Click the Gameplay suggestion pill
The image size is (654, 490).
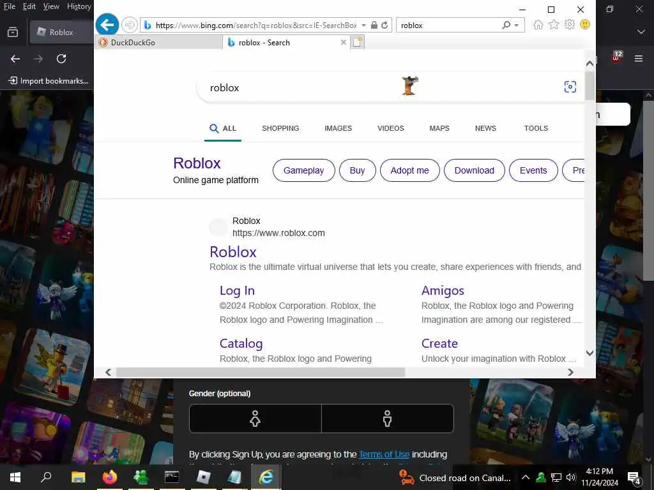pos(303,170)
